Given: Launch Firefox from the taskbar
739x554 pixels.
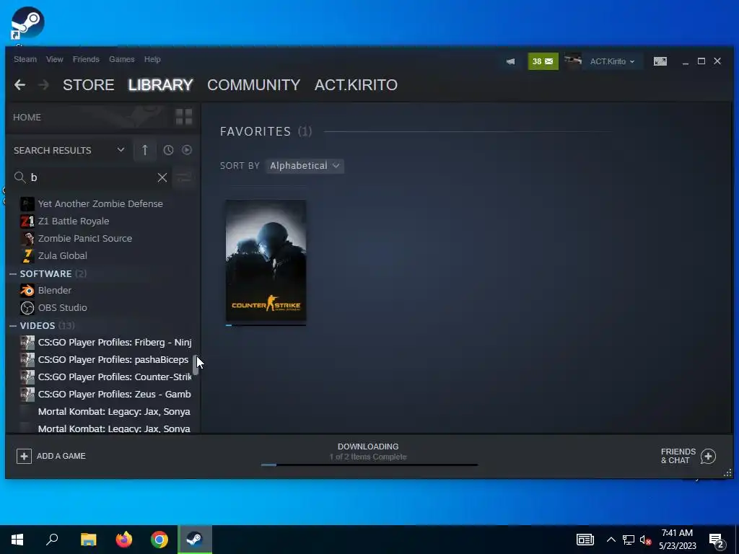Looking at the screenshot, I should pyautogui.click(x=124, y=540).
